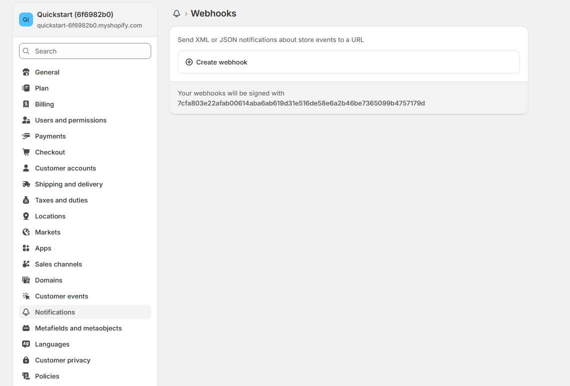Select the webhook signing key text

[x=301, y=103]
